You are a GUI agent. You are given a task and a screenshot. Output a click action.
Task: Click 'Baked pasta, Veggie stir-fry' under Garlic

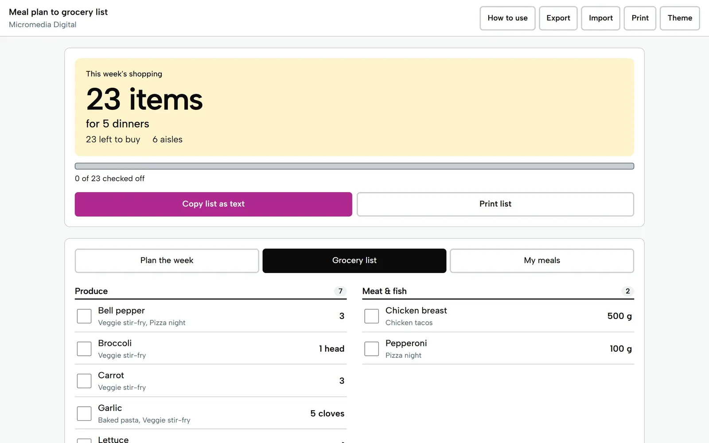coord(144,420)
